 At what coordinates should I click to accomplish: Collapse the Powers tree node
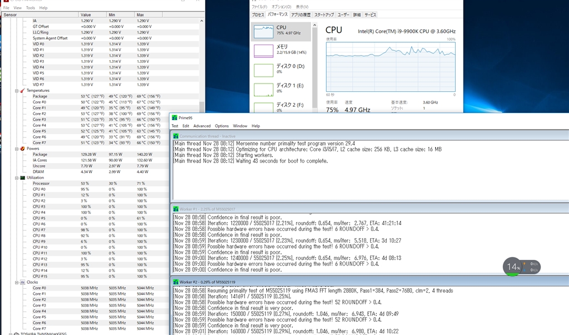17,149
